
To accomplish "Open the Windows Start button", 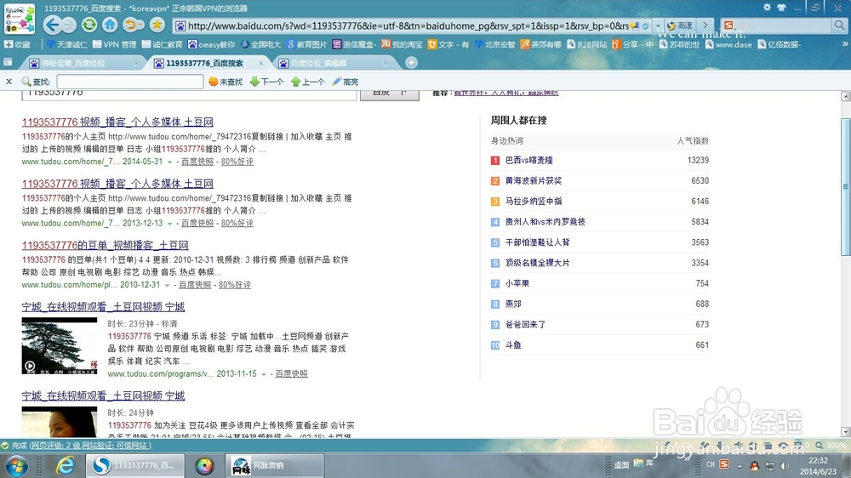I will (16, 465).
